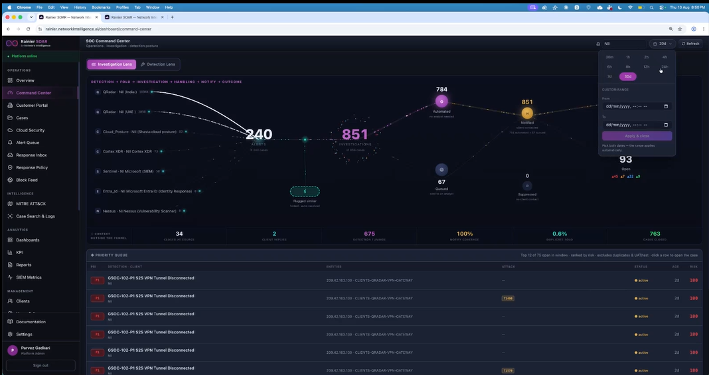
Task: Open Cases folder icon in sidebar
Action: pos(10,117)
